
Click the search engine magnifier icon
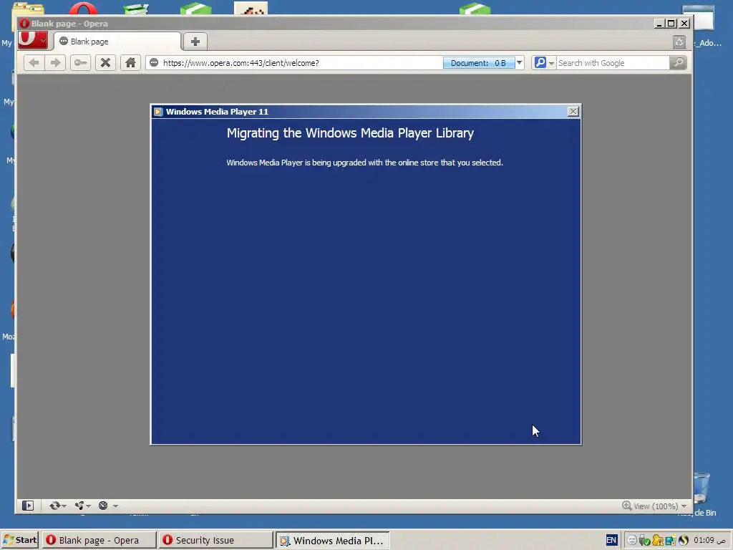pyautogui.click(x=540, y=63)
